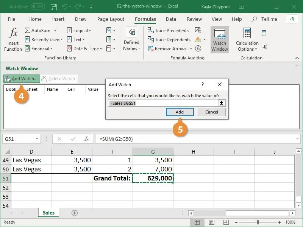Click the Add Watch... button

[22, 79]
